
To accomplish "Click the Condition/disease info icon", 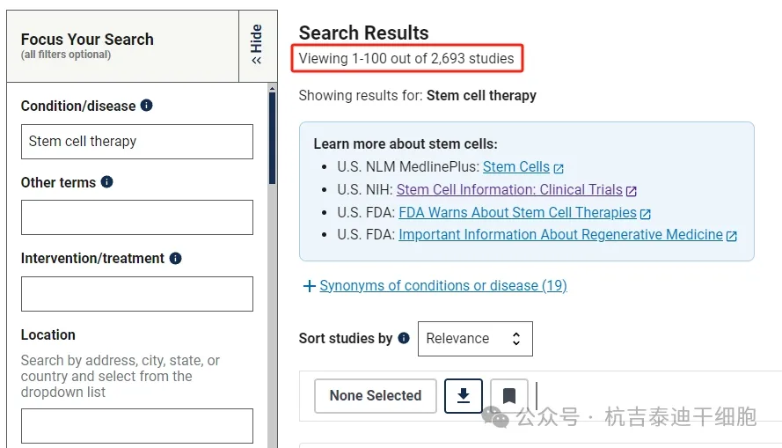I will (147, 106).
